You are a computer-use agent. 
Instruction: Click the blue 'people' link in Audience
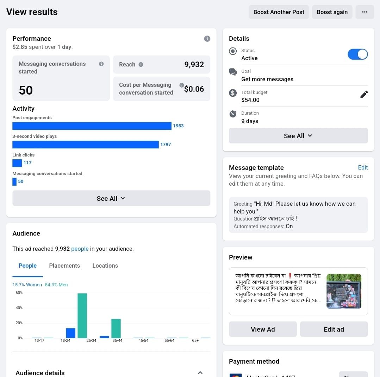[x=80, y=249]
